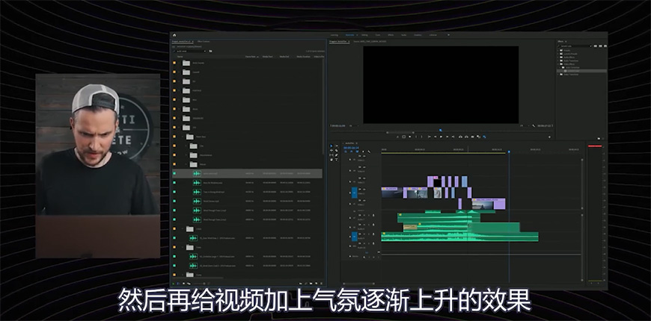Switch Project panel to Freeform View
Image resolution: width=651 pixels, height=321 pixels.
click(189, 284)
